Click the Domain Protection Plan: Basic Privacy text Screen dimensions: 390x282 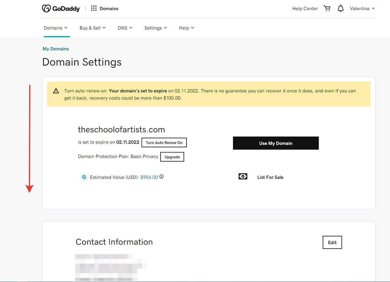118,156
